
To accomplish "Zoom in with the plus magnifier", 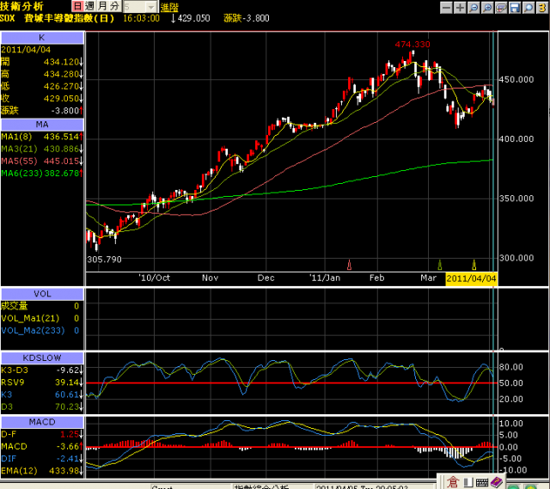I will point(487,8).
